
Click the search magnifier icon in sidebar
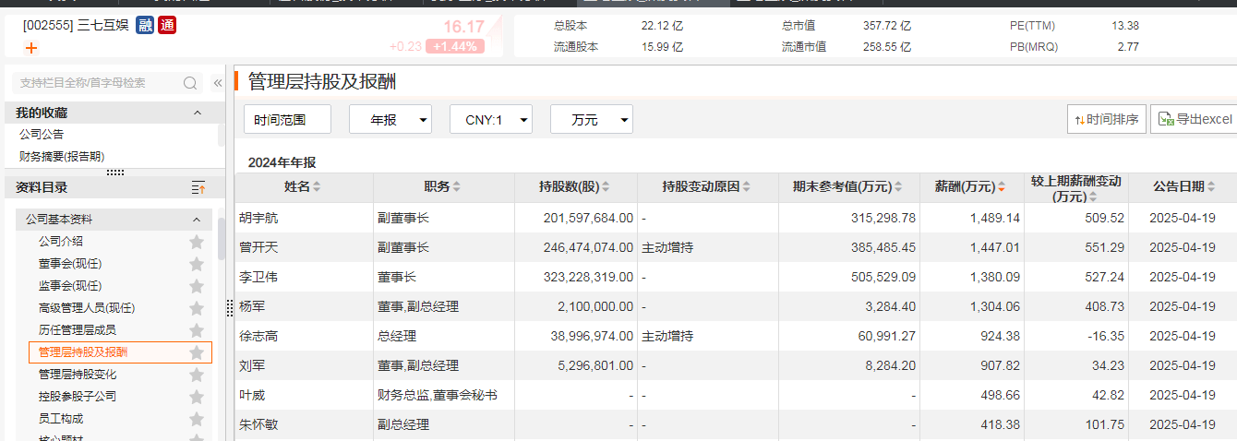tap(190, 83)
